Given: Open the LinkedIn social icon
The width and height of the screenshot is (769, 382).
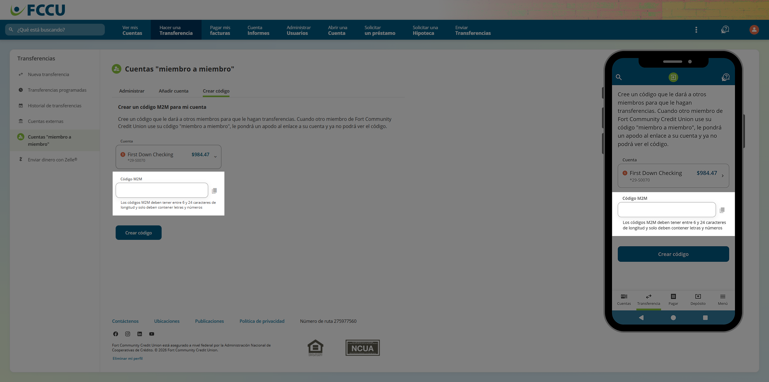Looking at the screenshot, I should 140,334.
